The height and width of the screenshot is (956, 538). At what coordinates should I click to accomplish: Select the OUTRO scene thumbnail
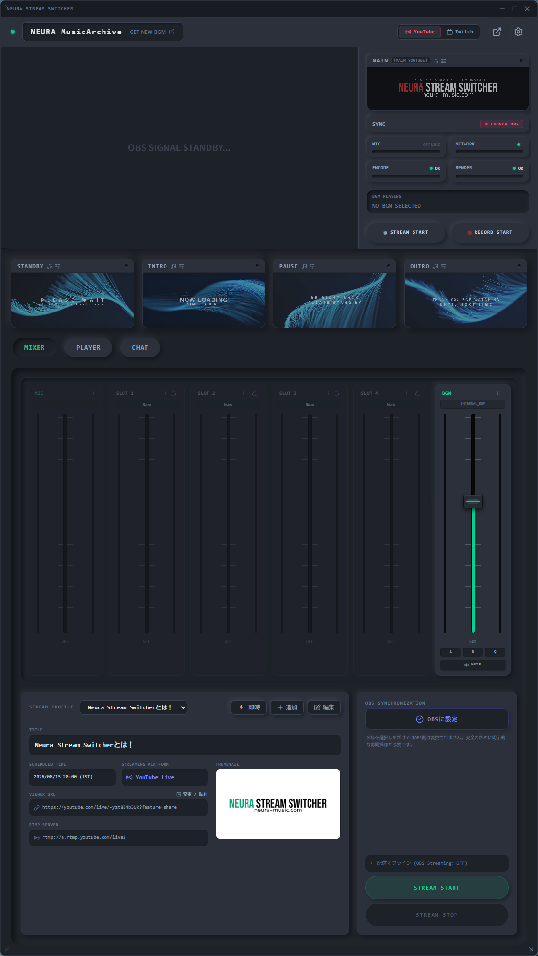click(466, 300)
